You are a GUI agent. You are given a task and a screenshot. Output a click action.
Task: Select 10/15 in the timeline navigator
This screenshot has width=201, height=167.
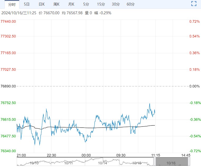click(x=137, y=163)
